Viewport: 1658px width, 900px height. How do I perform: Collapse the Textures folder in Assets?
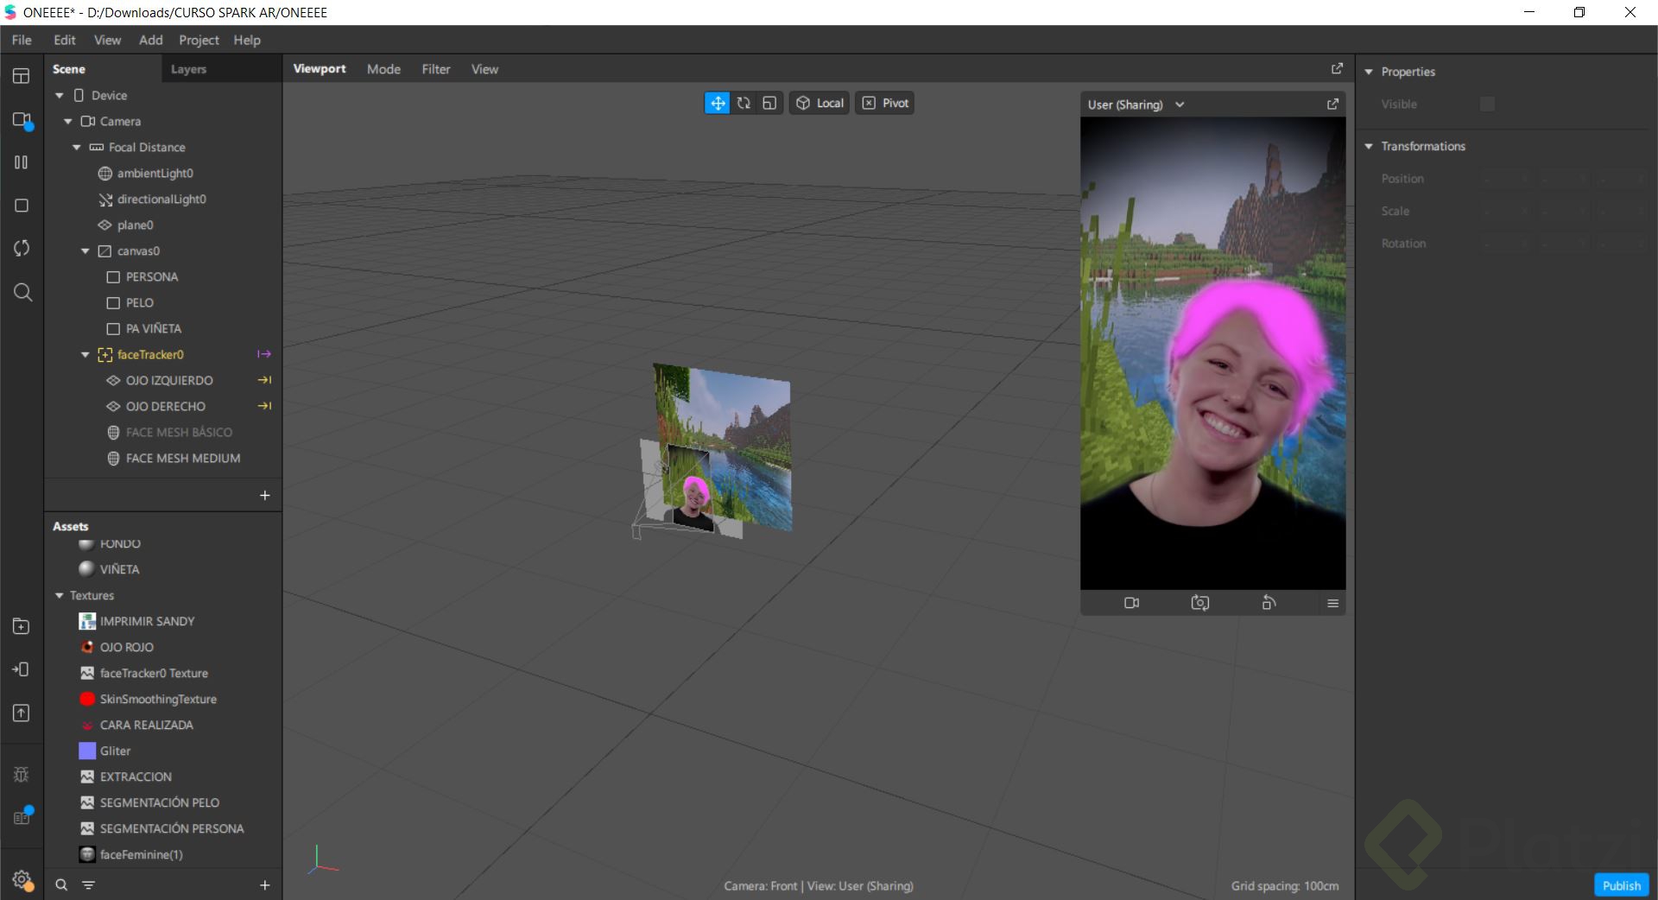[x=60, y=596]
